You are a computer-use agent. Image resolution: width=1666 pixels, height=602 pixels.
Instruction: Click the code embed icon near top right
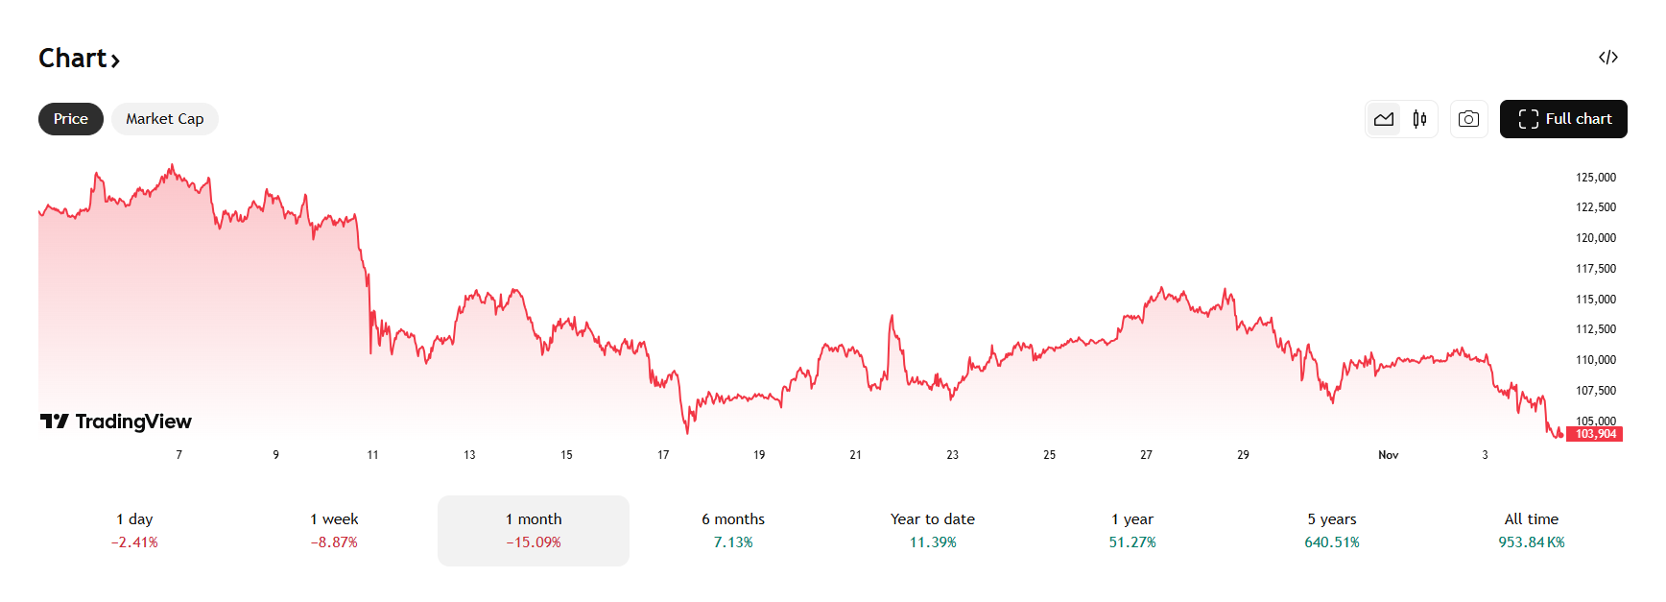click(1609, 57)
